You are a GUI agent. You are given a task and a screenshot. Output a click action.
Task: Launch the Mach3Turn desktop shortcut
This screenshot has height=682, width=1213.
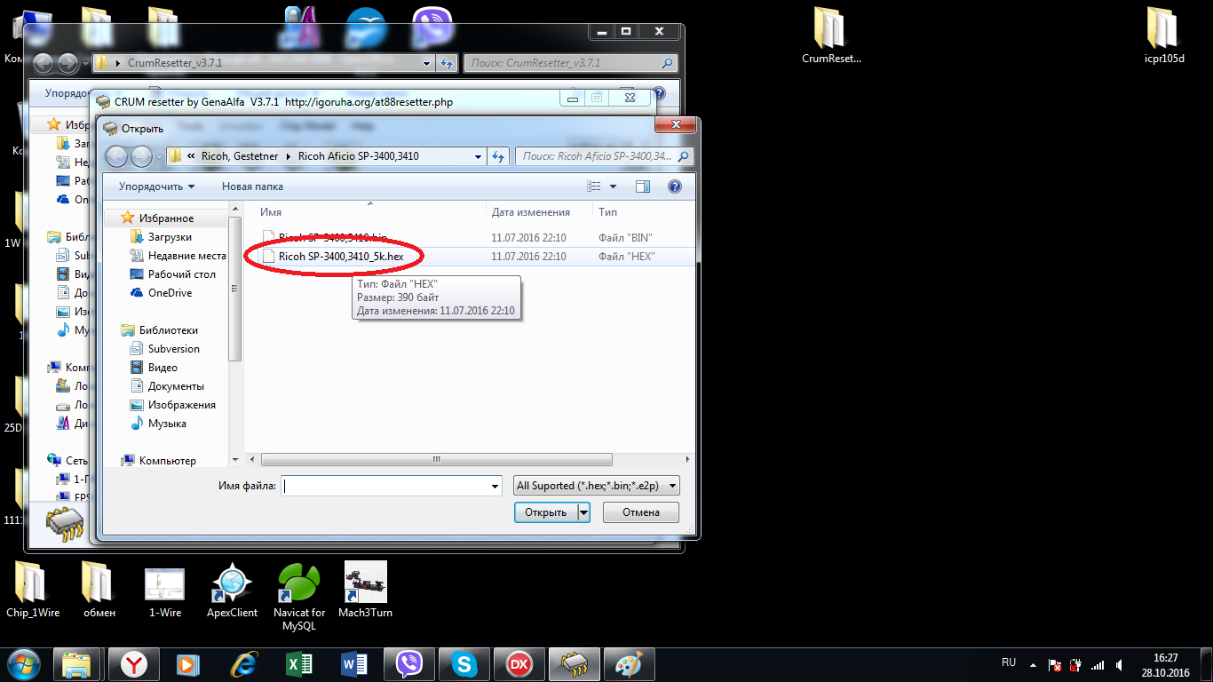click(x=365, y=590)
